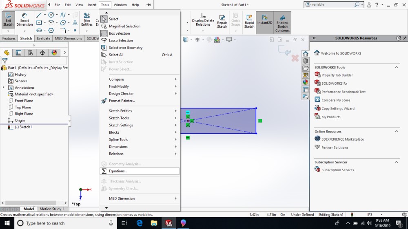Viewport: 408px width, 229px height.
Task: Switch to the Features tab
Action: (x=9, y=38)
